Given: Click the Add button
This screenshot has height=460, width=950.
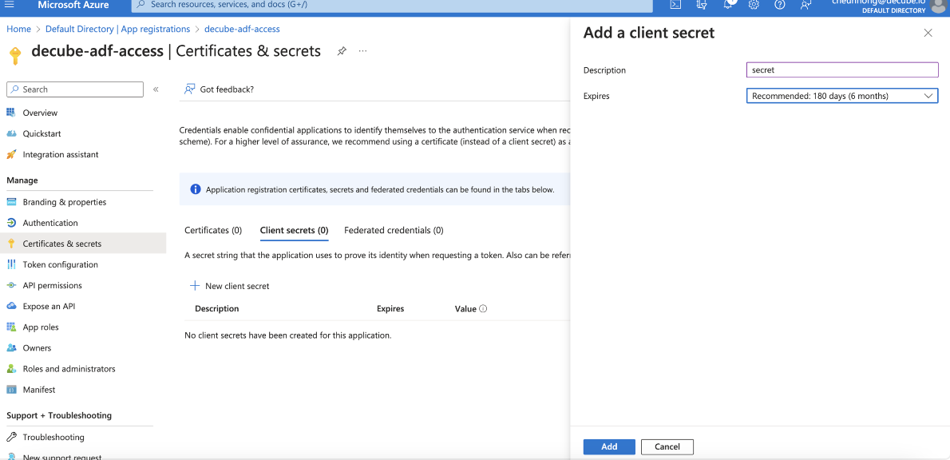Looking at the screenshot, I should [609, 446].
